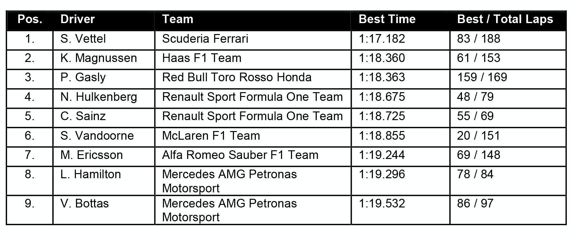Image resolution: width=570 pixels, height=237 pixels.
Task: Click the 159 / 169 laps cell
Action: click(x=482, y=77)
